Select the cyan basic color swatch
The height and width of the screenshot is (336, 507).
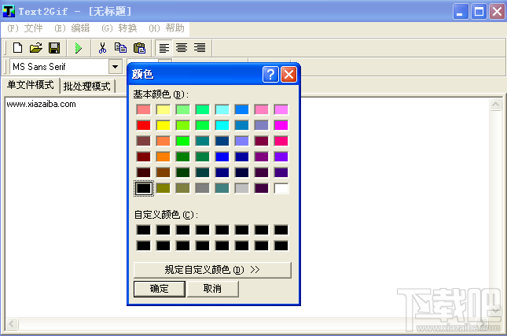point(222,125)
